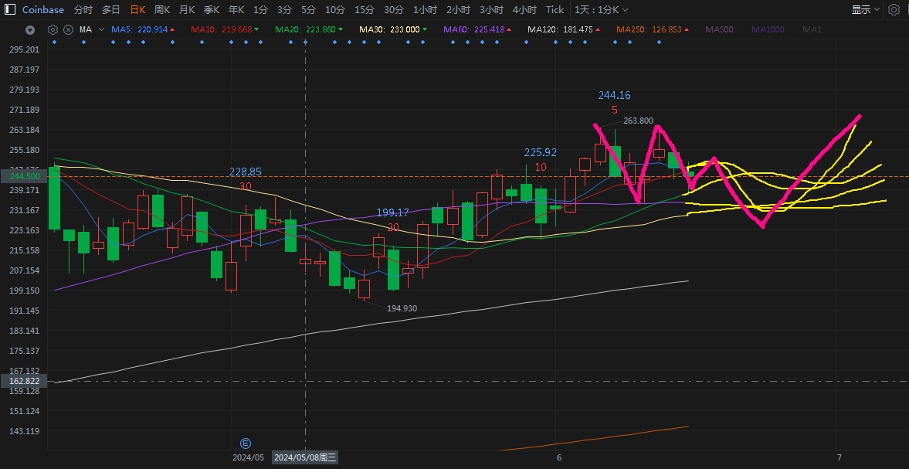Click the Tick timeframe button
This screenshot has height=469, width=909.
[x=555, y=10]
